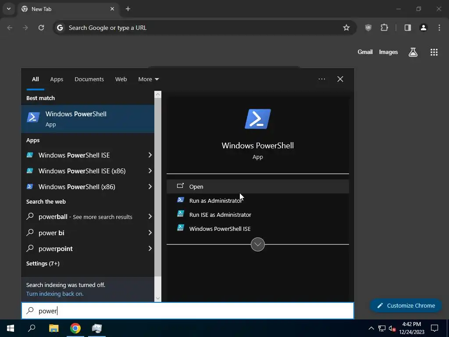This screenshot has height=337, width=449.
Task: Open the More filter dropdown
Action: coord(148,79)
